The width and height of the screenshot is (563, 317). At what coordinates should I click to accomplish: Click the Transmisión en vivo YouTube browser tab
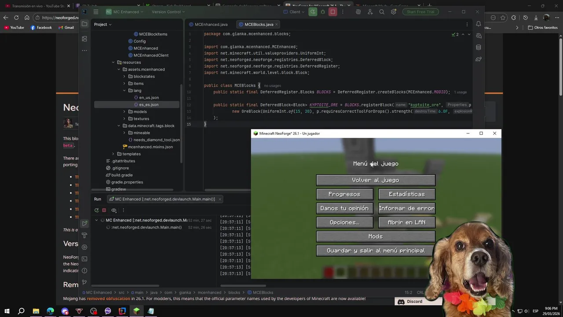point(37,6)
